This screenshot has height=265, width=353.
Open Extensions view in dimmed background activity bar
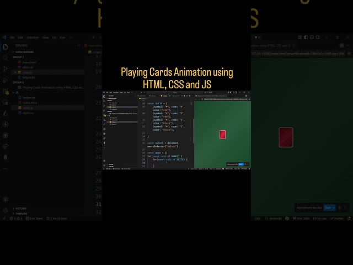(x=6, y=91)
